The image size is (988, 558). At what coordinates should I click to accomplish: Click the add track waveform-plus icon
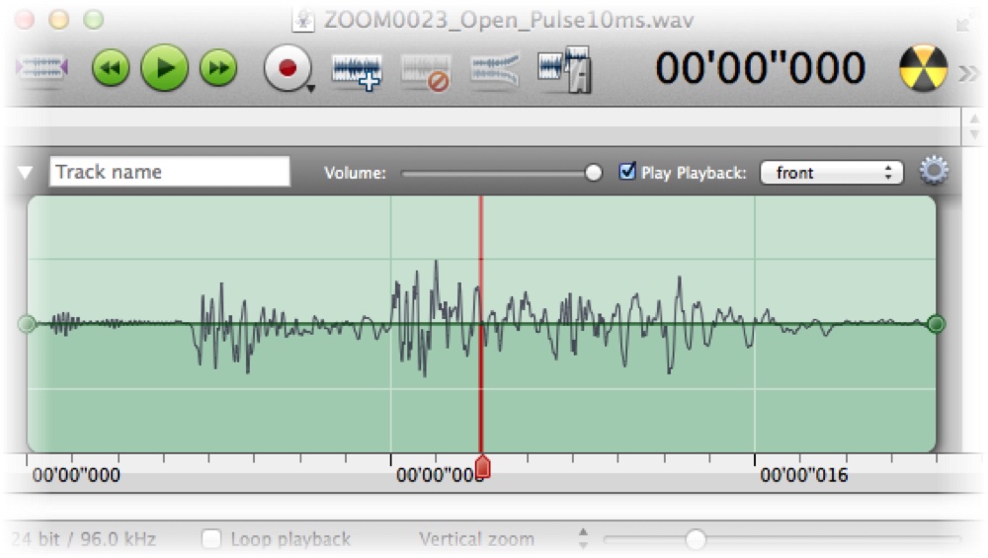357,71
